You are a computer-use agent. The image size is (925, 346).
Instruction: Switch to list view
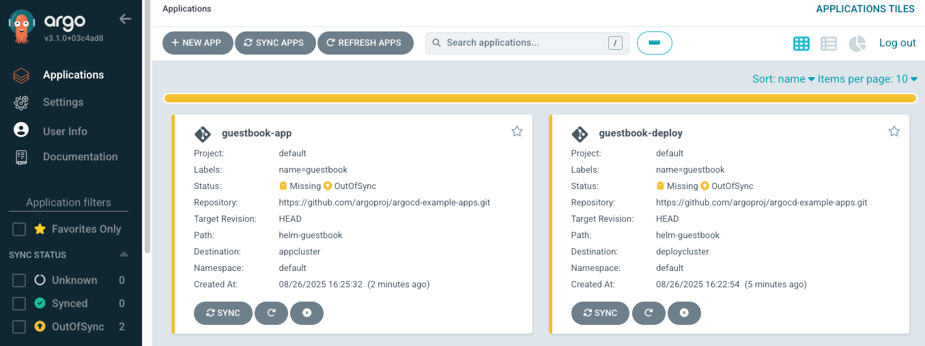[829, 44]
